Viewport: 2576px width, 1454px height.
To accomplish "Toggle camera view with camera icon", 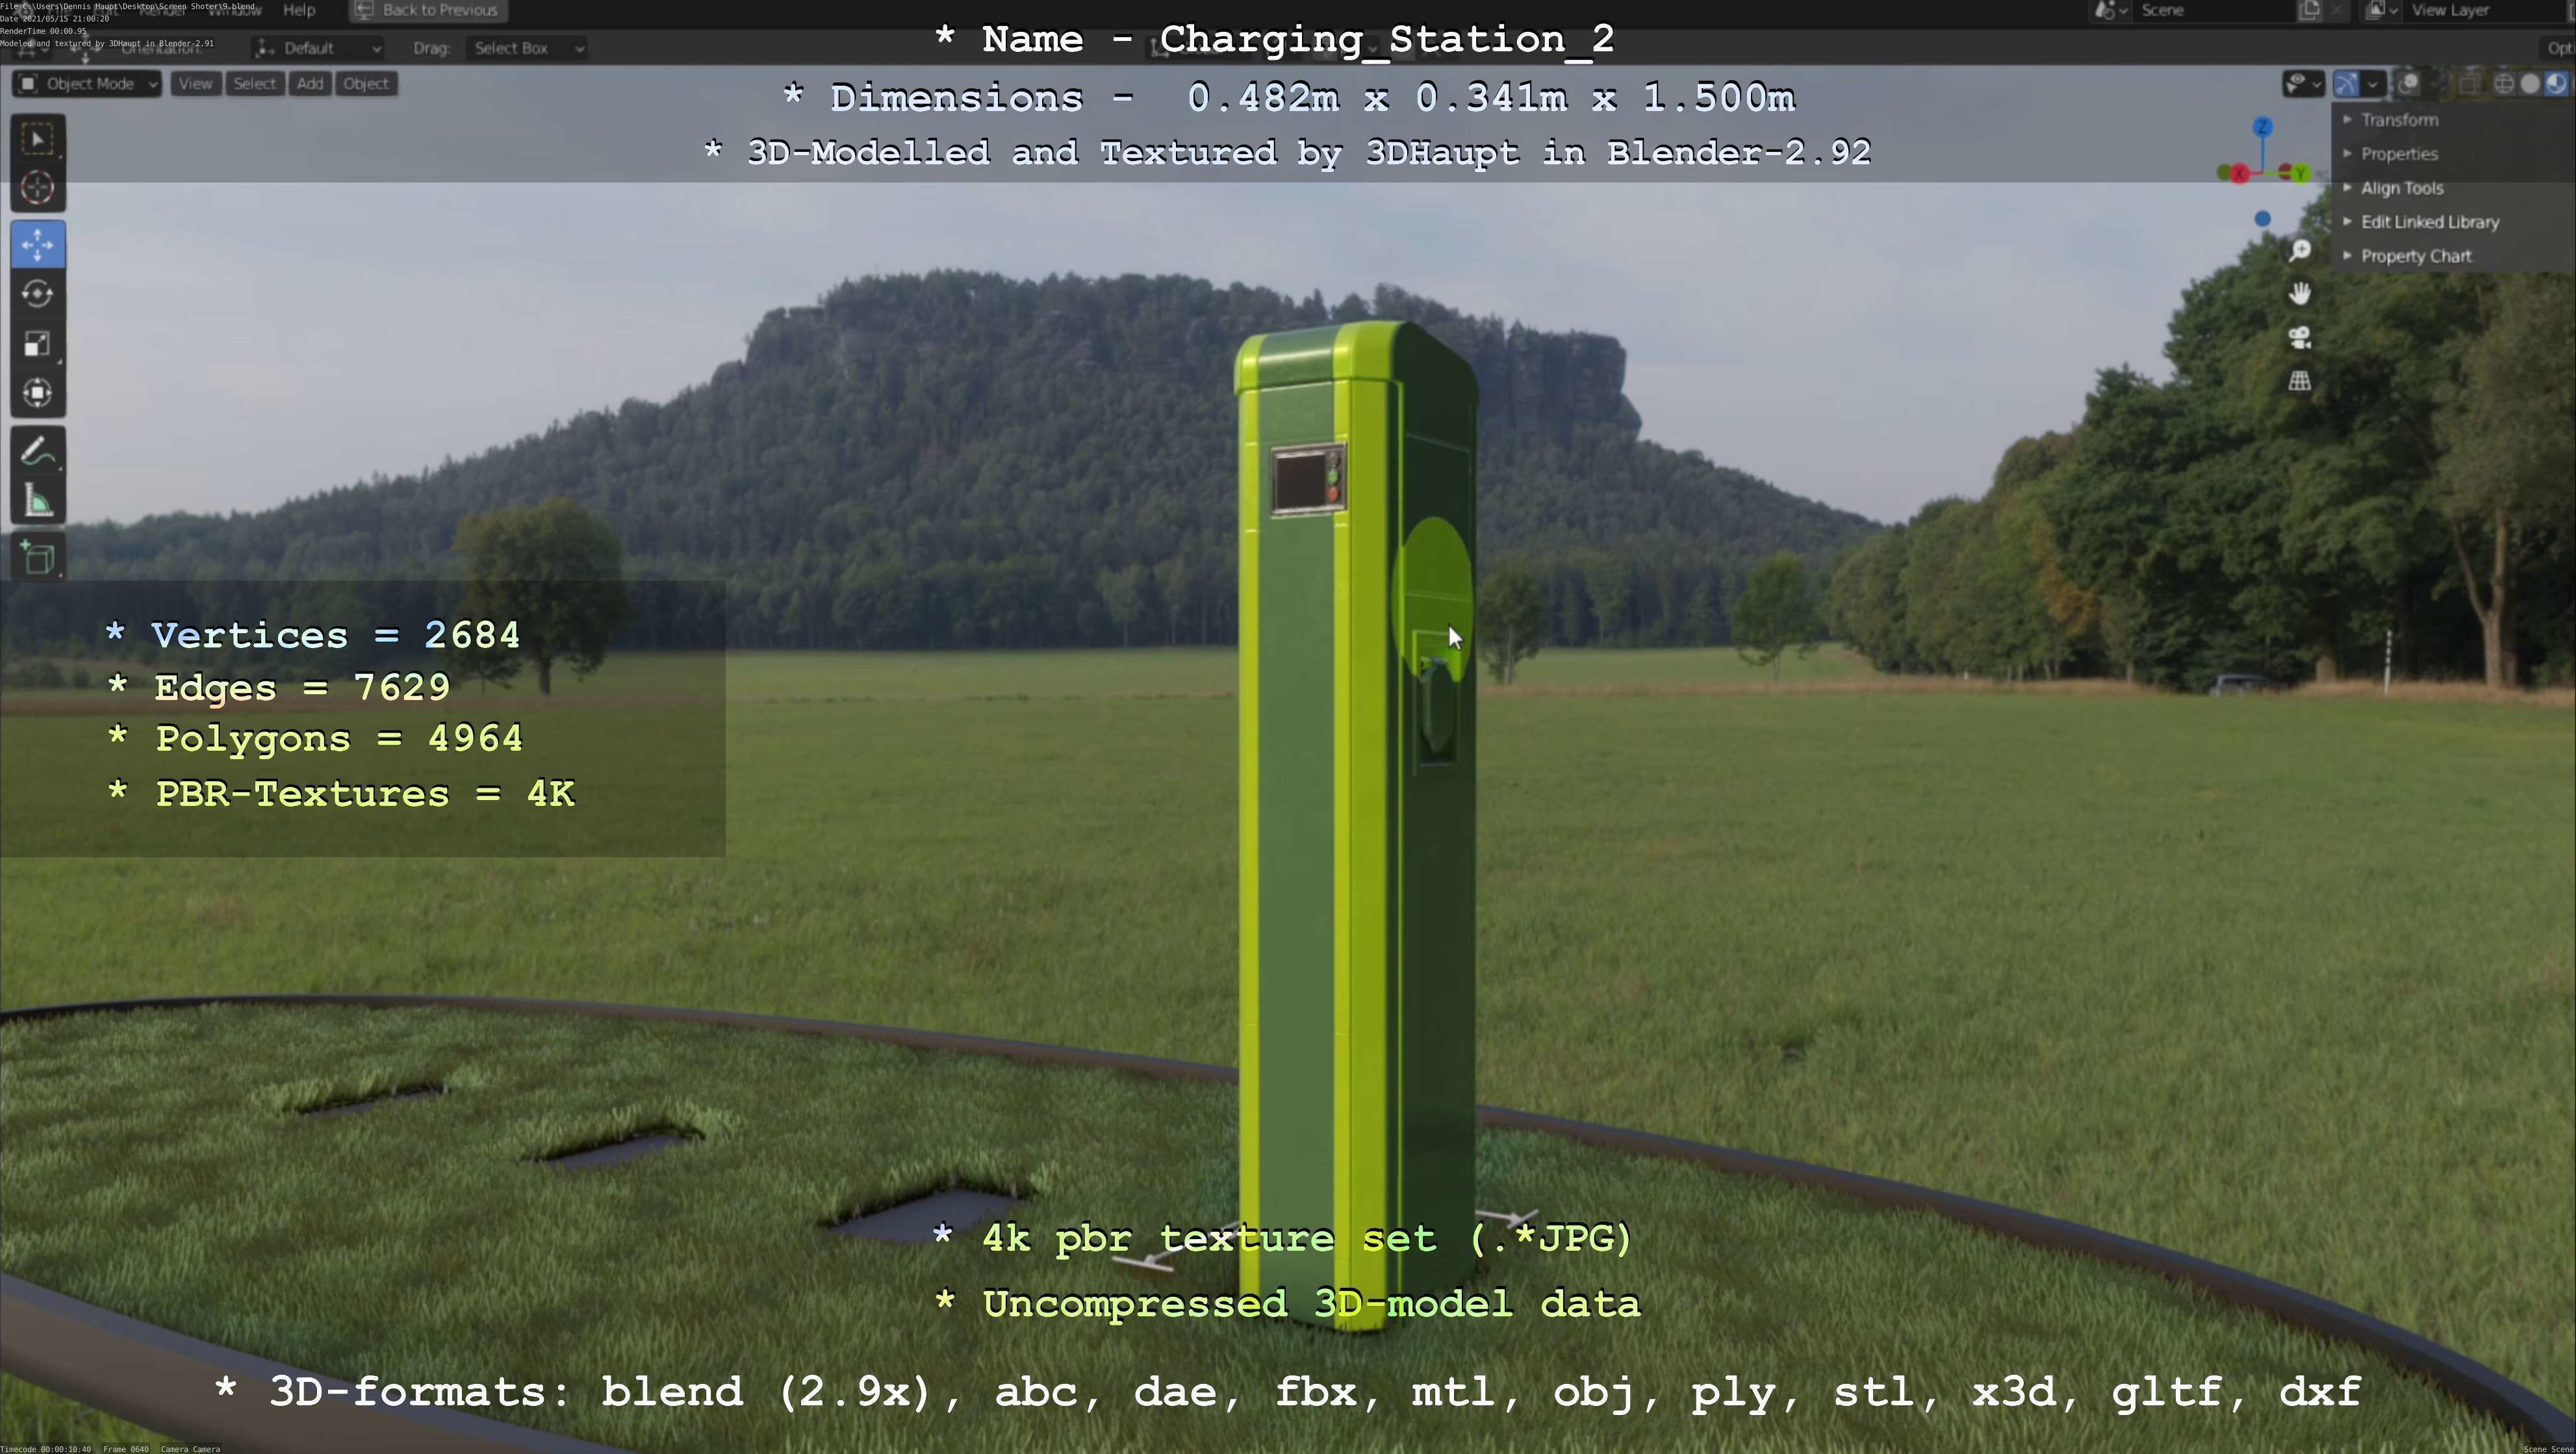I will (2300, 337).
